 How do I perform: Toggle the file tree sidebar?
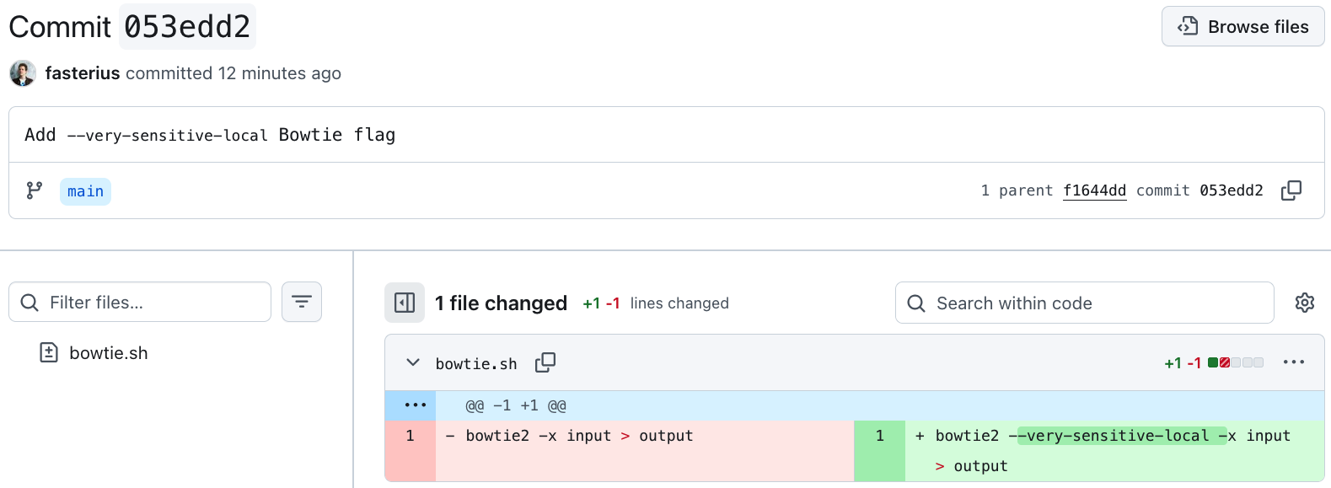(x=405, y=303)
